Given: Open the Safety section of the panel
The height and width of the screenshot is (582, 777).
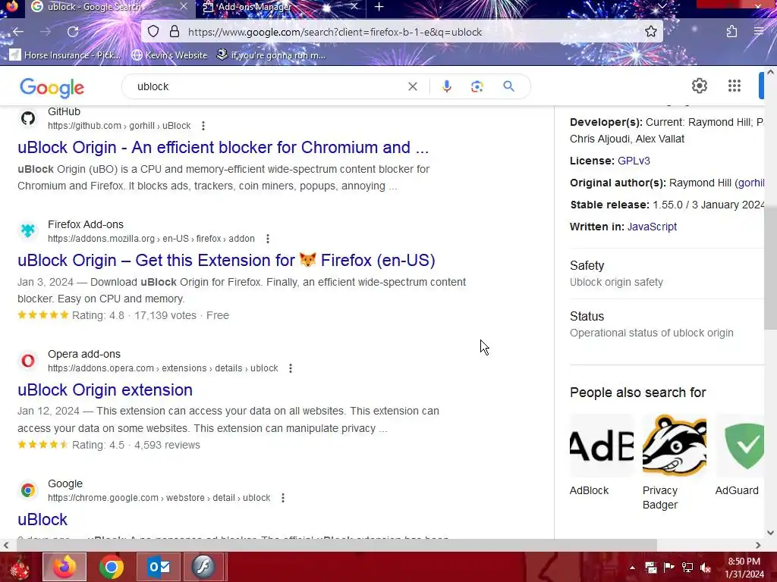Looking at the screenshot, I should point(667,273).
